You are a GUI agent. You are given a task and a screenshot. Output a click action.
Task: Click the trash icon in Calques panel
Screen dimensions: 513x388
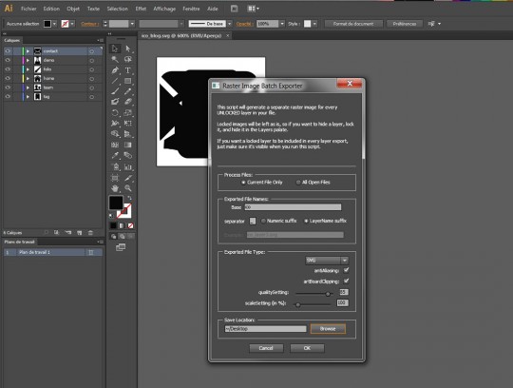point(90,232)
